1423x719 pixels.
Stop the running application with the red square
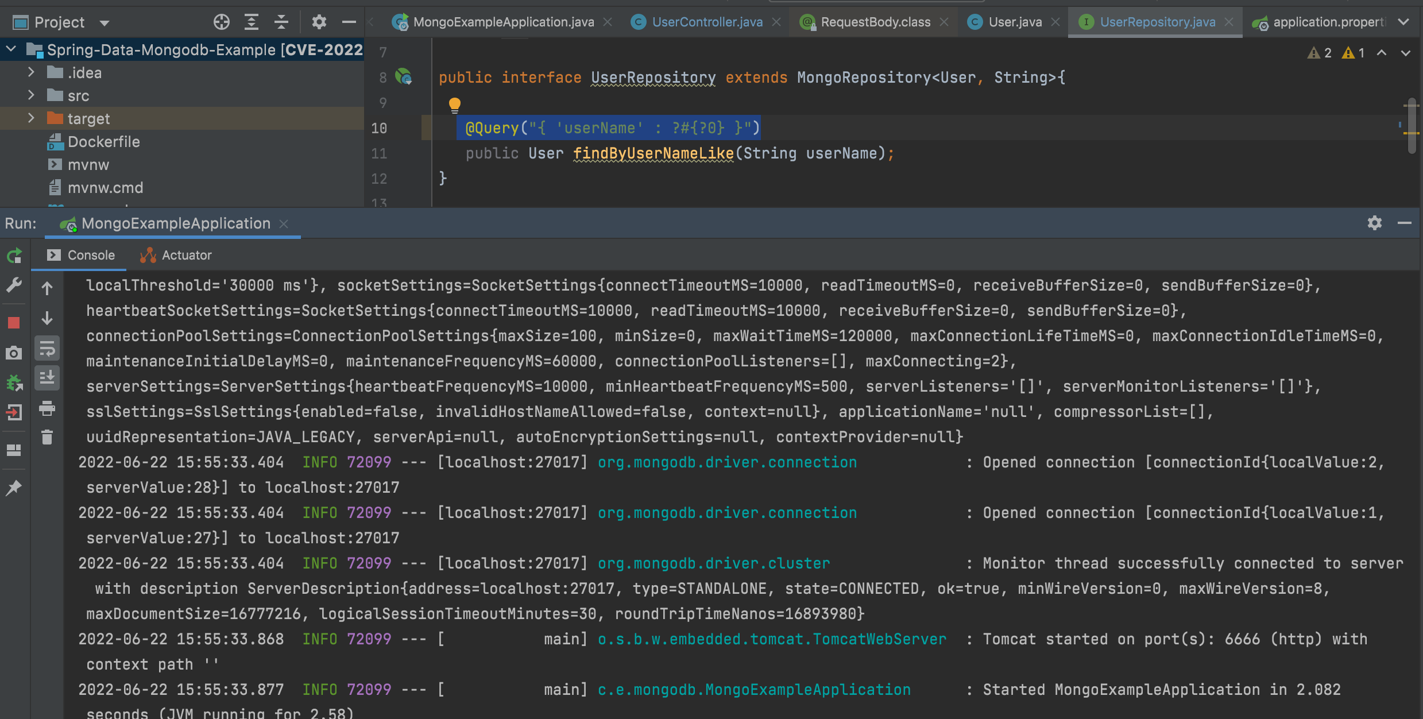tap(14, 323)
